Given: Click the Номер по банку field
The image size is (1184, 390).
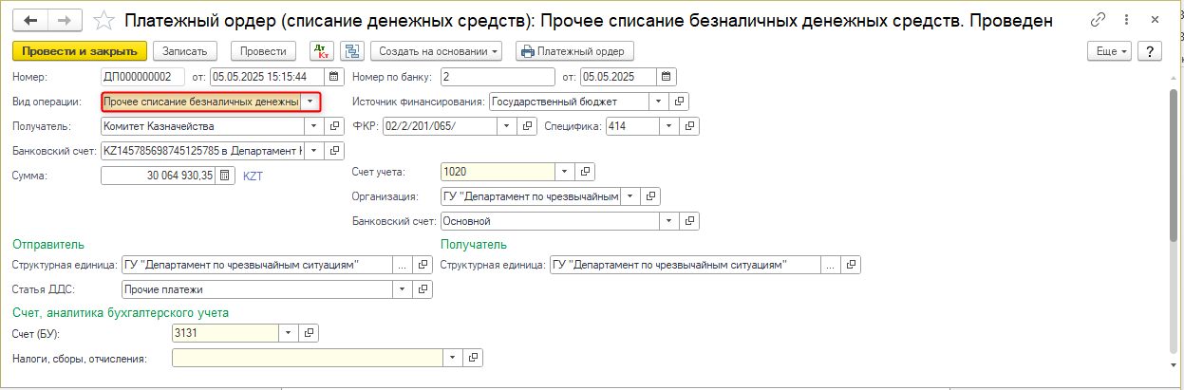Looking at the screenshot, I should point(498,77).
